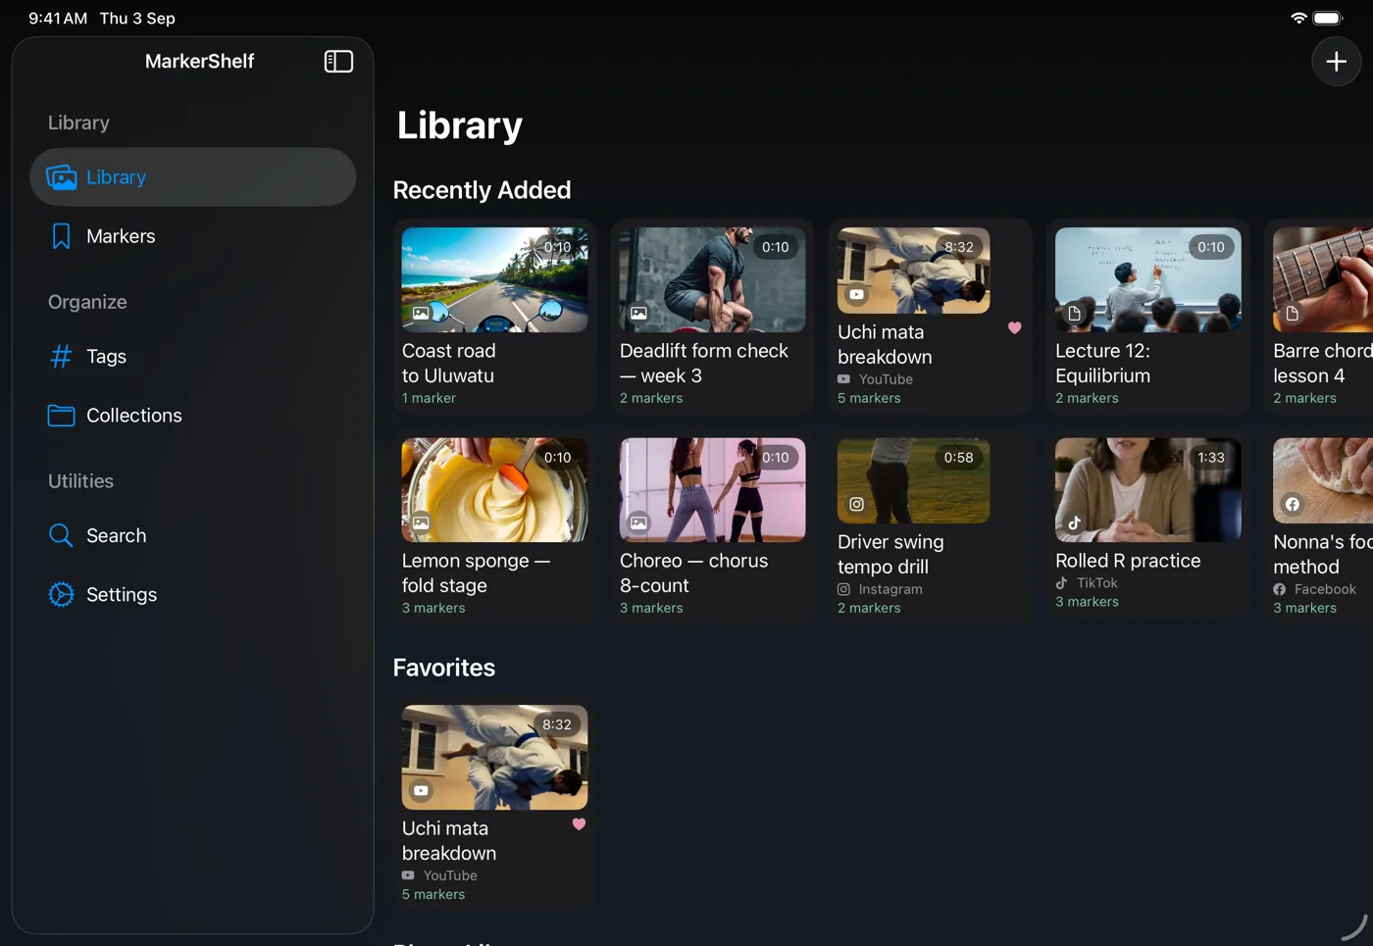Open Settings from sidebar
The image size is (1373, 946).
193,595
